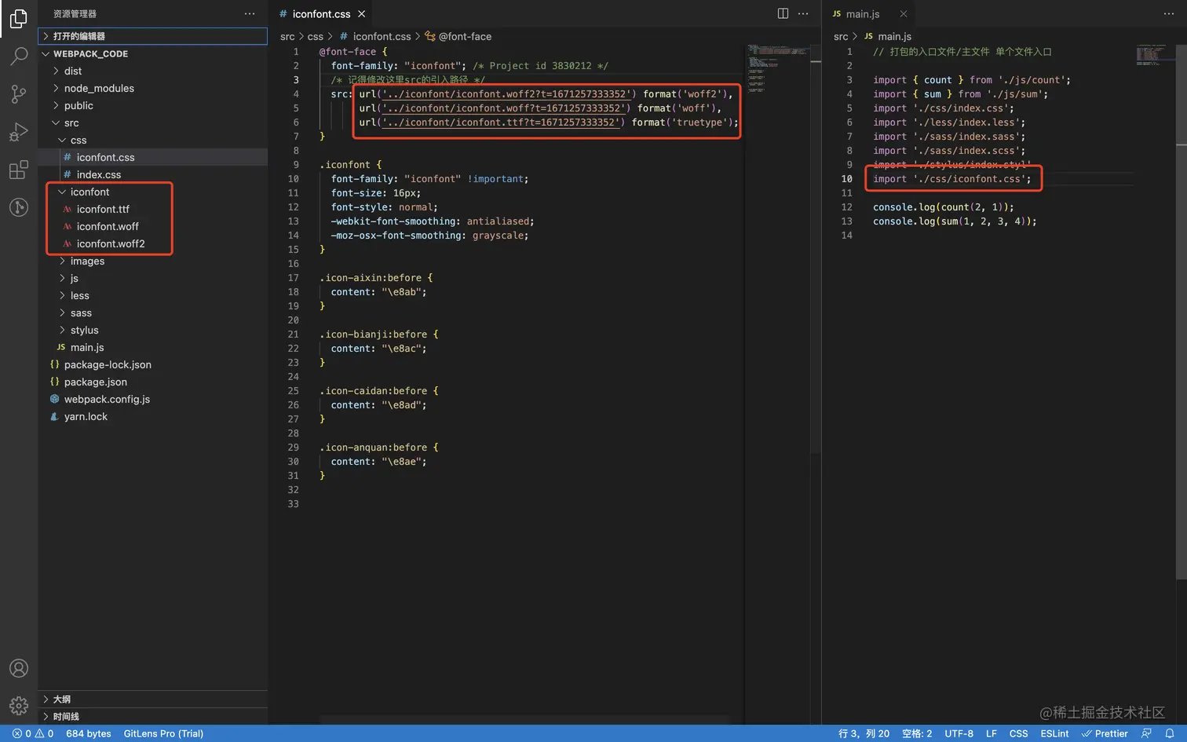Open explorer panel more actions menu

[x=250, y=13]
